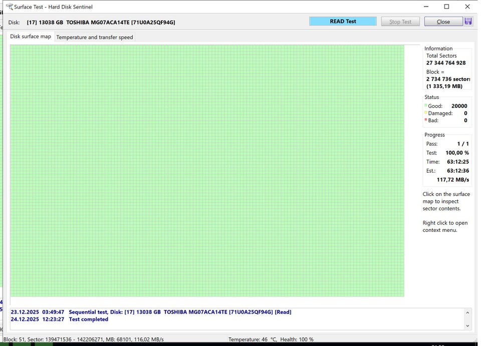Click the READ Test indicator
The height and width of the screenshot is (346, 481).
point(343,21)
